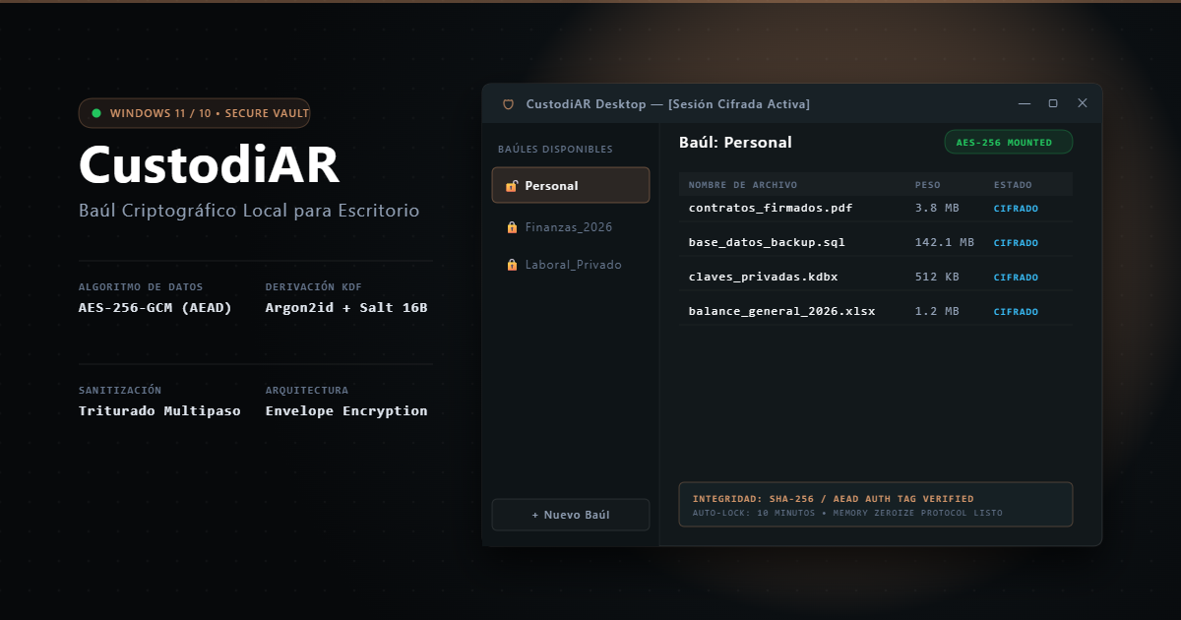
Task: Click the 1.2 MB size cell
Action: click(937, 311)
